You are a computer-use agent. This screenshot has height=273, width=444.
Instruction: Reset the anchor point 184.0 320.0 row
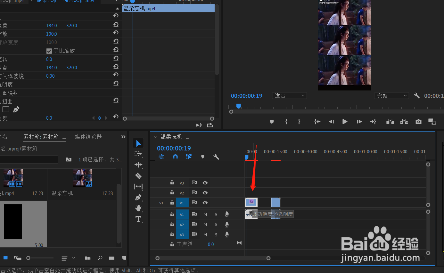point(116,67)
